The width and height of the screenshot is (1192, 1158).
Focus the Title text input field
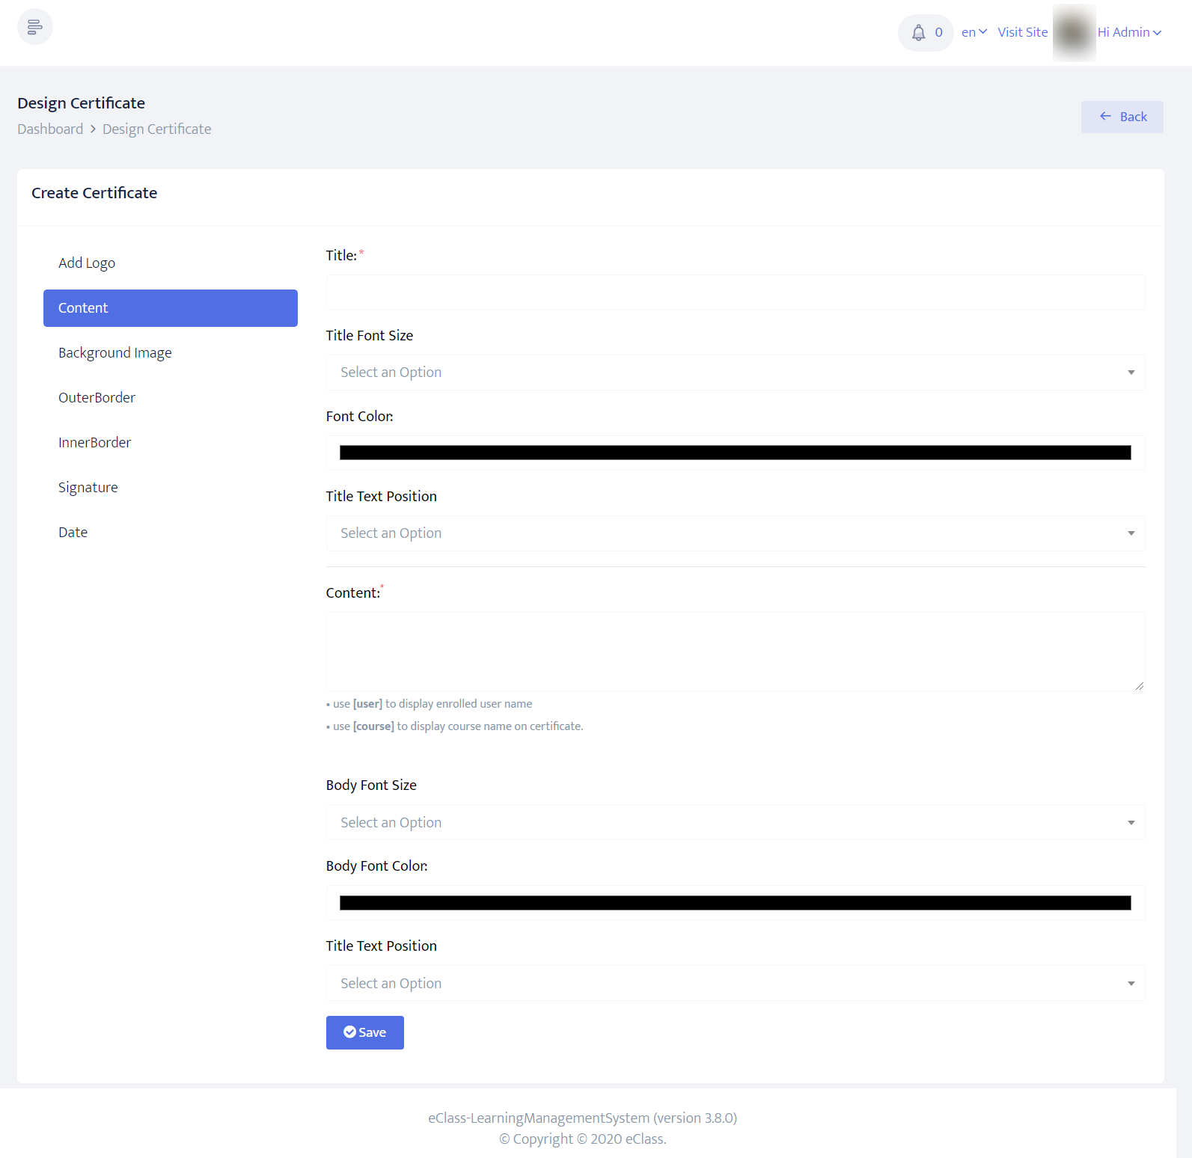point(735,292)
